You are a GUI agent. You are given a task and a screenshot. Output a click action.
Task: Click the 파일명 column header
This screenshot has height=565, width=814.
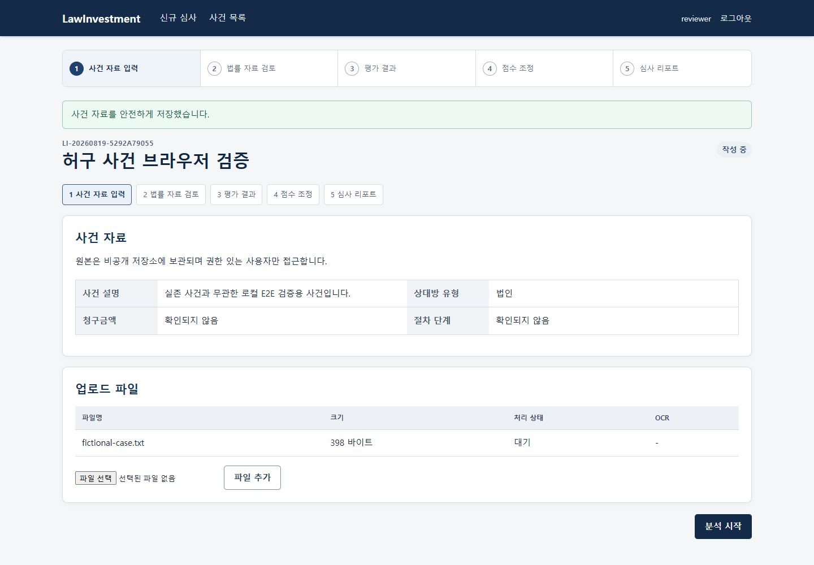point(92,418)
